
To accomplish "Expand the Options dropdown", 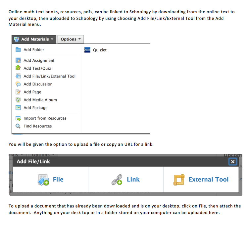I will 71,39.
